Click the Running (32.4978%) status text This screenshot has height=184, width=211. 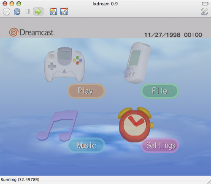(x=20, y=180)
